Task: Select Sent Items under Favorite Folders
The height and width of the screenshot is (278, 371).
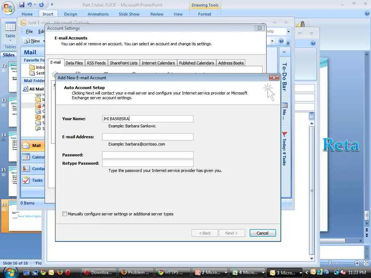Action: (x=37, y=73)
